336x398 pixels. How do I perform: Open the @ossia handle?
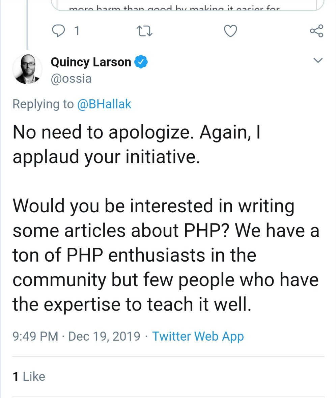71,79
